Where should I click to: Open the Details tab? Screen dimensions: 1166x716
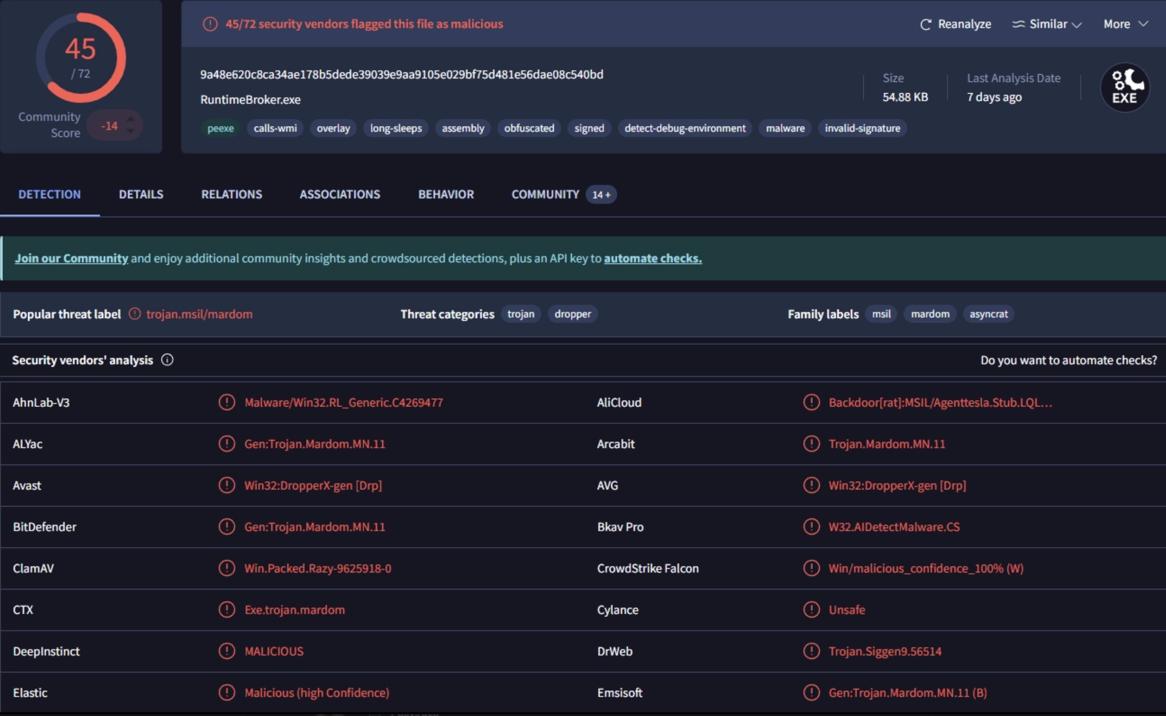pyautogui.click(x=141, y=194)
